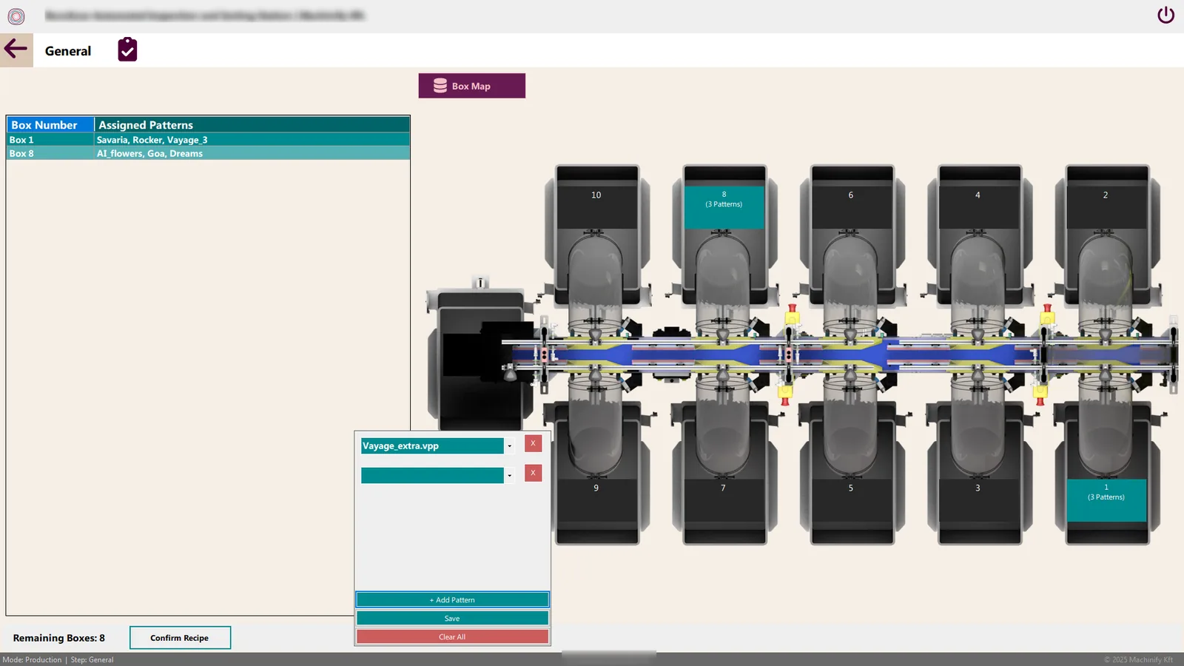Select box 6 on the machine map
This screenshot has height=666, width=1184.
click(851, 206)
